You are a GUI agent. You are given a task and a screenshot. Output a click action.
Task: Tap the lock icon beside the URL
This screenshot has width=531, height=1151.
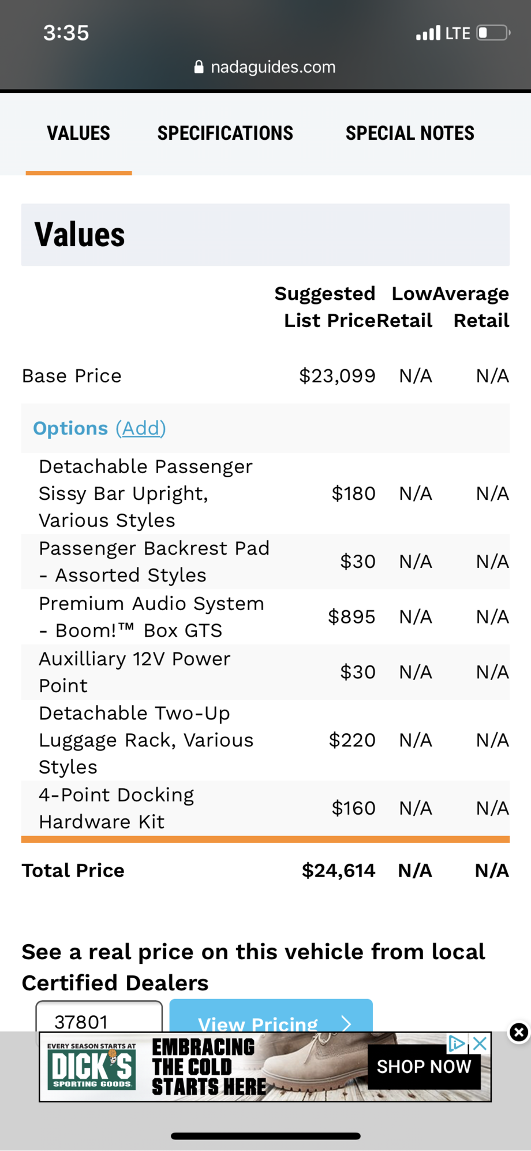(x=199, y=67)
